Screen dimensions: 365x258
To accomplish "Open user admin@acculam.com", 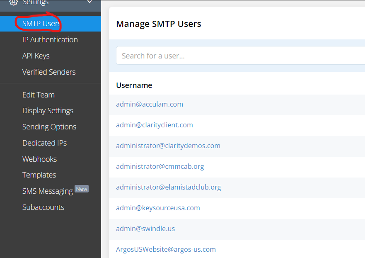I will pos(150,104).
